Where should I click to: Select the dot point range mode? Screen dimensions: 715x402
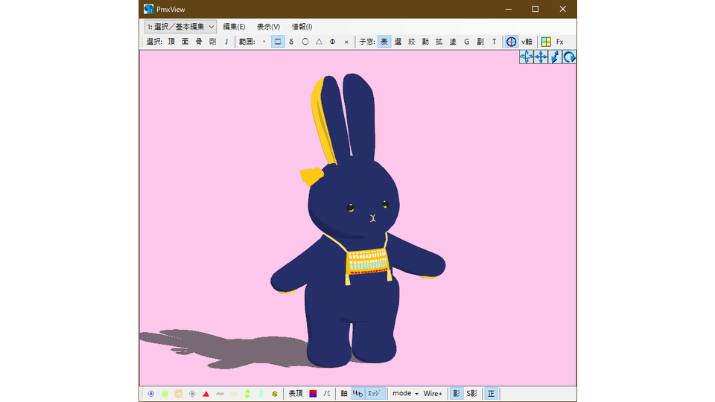(x=264, y=42)
